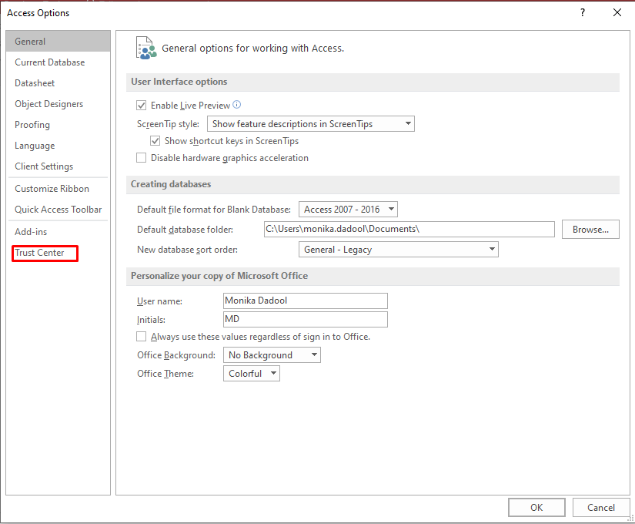The width and height of the screenshot is (635, 524).
Task: Click the Browse... button
Action: coord(590,230)
